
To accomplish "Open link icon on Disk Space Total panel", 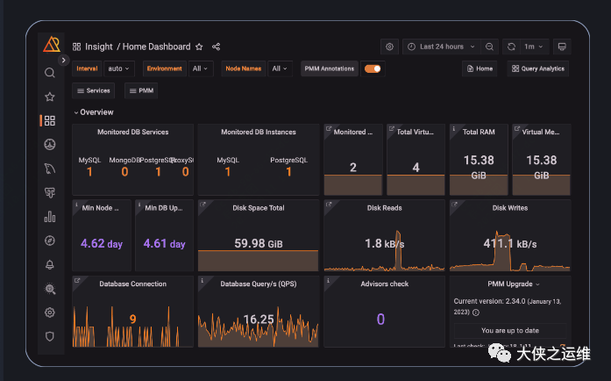I will 202,205.
